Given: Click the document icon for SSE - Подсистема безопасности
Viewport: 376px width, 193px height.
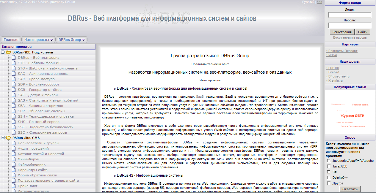Looking at the screenshot, I should point(13,127).
